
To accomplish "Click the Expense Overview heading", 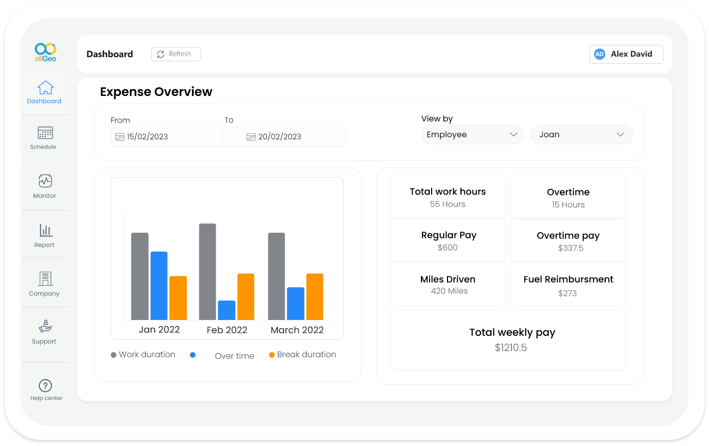I will click(x=156, y=92).
